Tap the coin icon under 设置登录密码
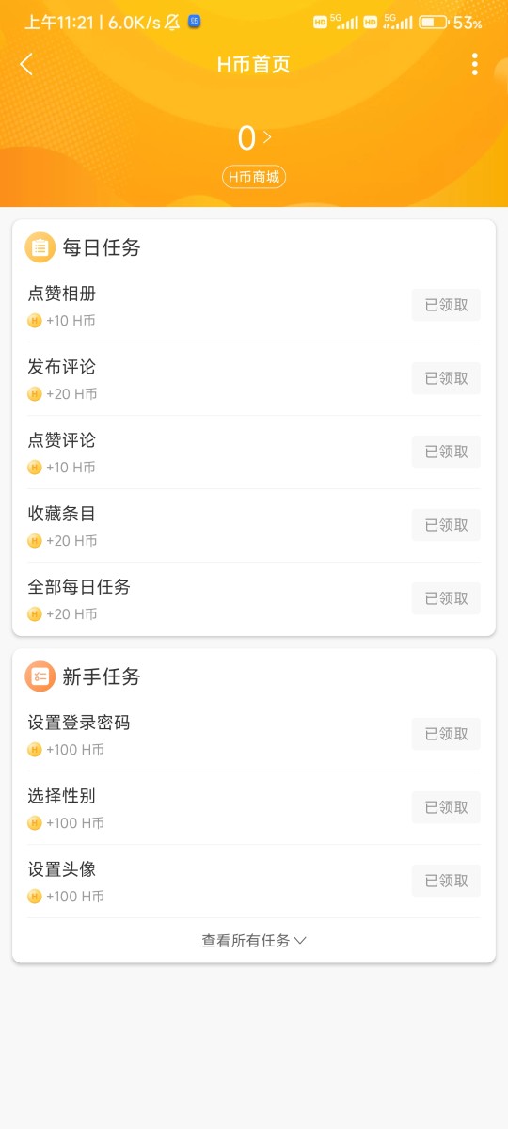The width and height of the screenshot is (508, 1129). [35, 750]
